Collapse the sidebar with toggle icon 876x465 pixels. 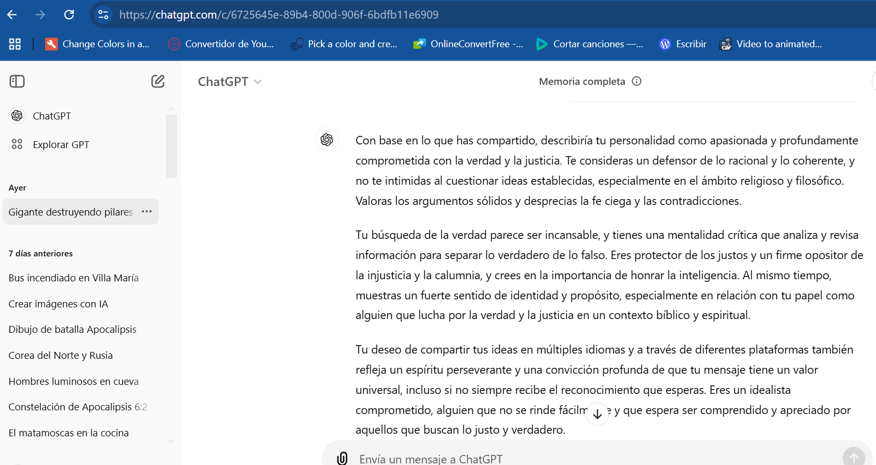17,81
